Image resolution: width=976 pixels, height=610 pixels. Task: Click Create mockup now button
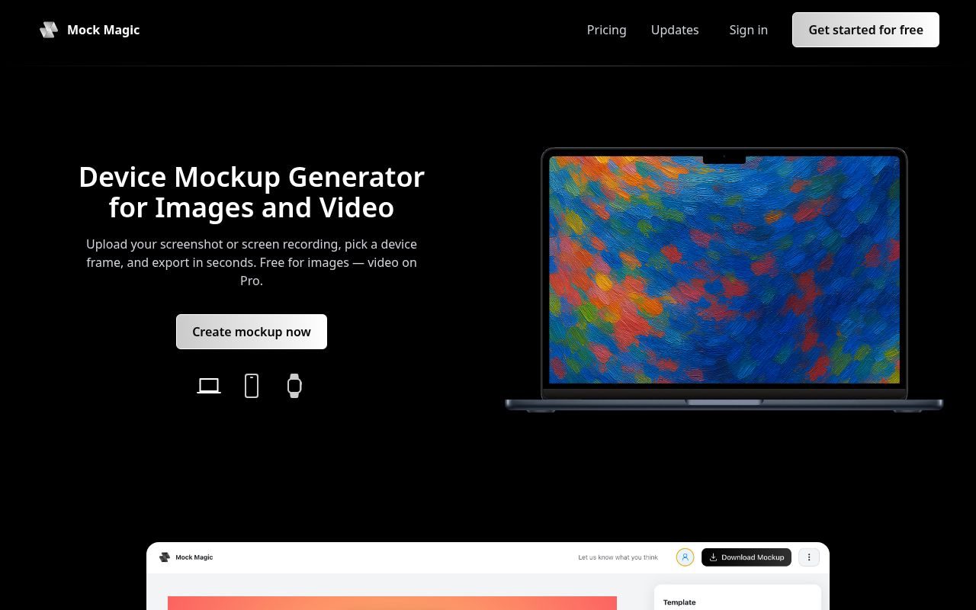(252, 332)
